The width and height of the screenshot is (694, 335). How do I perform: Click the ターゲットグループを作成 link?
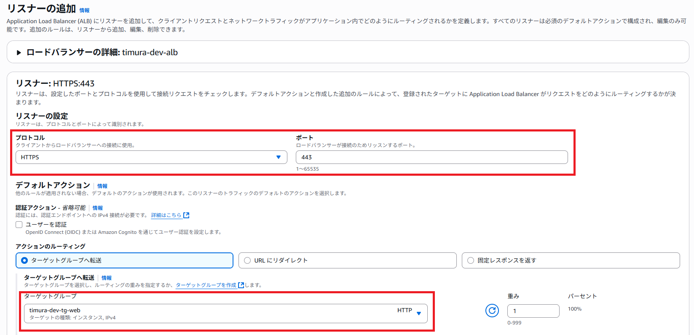point(210,285)
